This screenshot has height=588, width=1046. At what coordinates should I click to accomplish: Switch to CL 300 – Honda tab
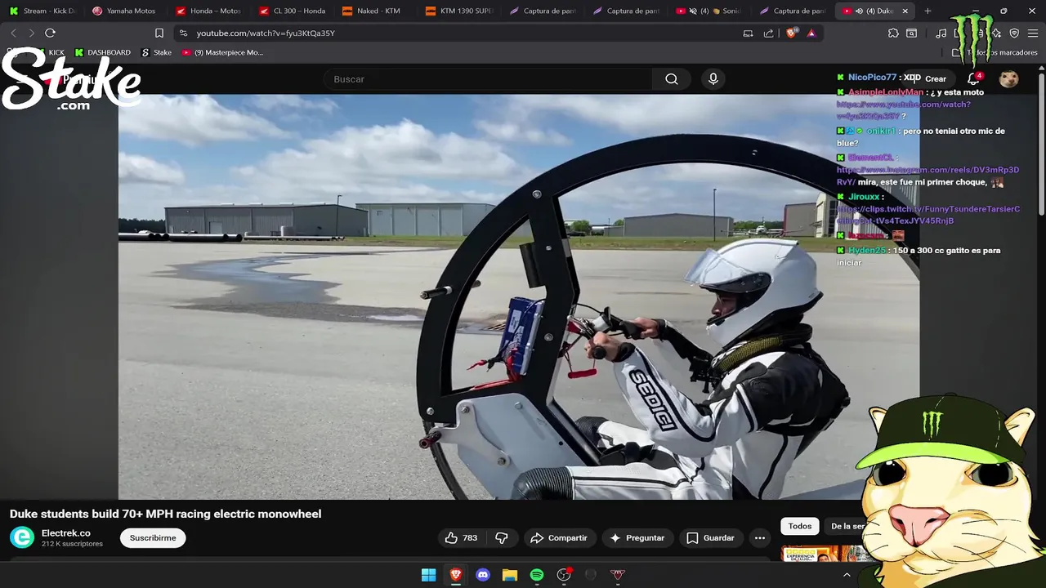click(292, 11)
